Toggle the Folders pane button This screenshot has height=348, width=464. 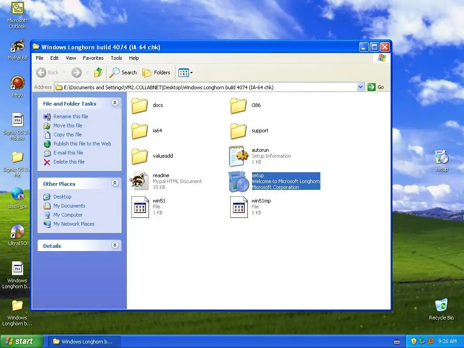[x=156, y=72]
